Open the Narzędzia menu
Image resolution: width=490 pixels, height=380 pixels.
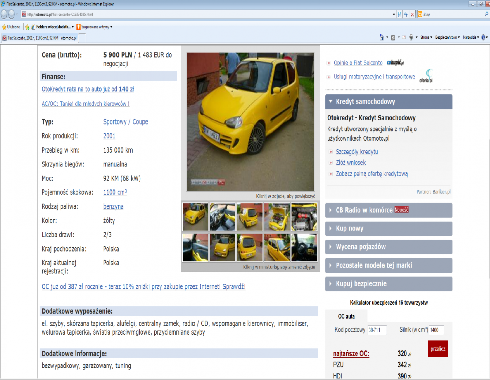(471, 37)
